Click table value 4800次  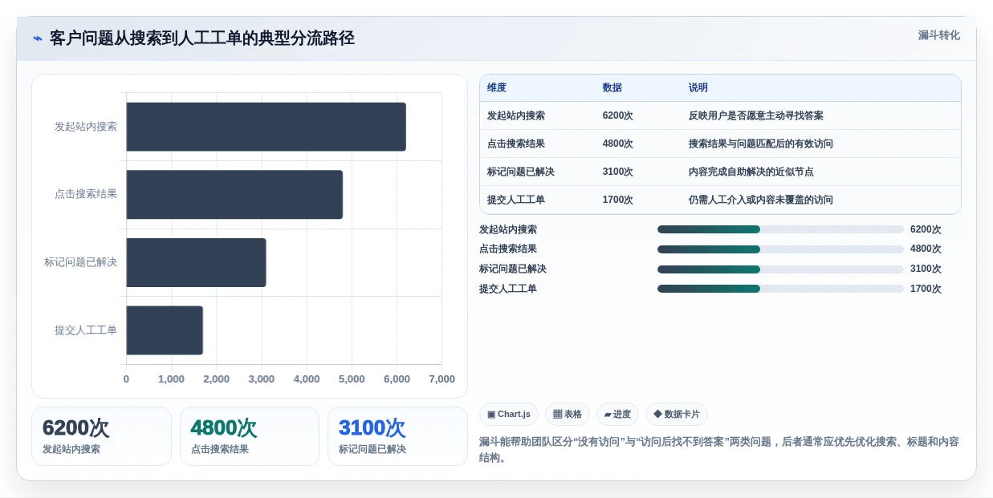click(x=618, y=144)
